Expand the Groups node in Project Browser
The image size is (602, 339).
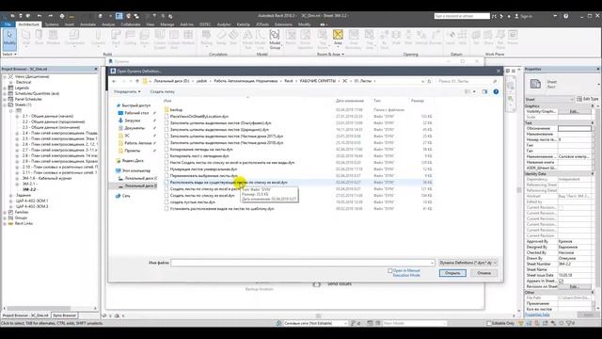5,218
